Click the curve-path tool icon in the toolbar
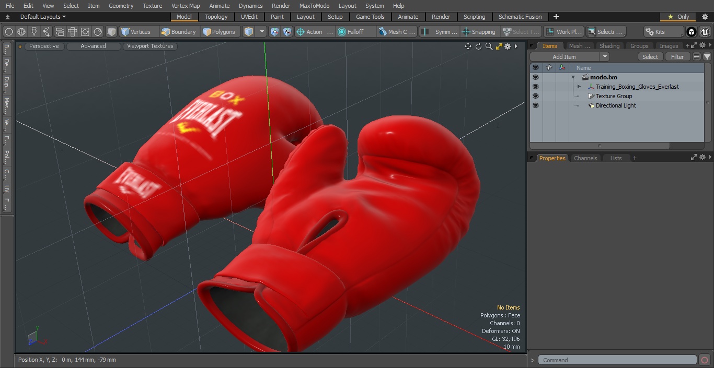This screenshot has height=368, width=714. pos(47,32)
